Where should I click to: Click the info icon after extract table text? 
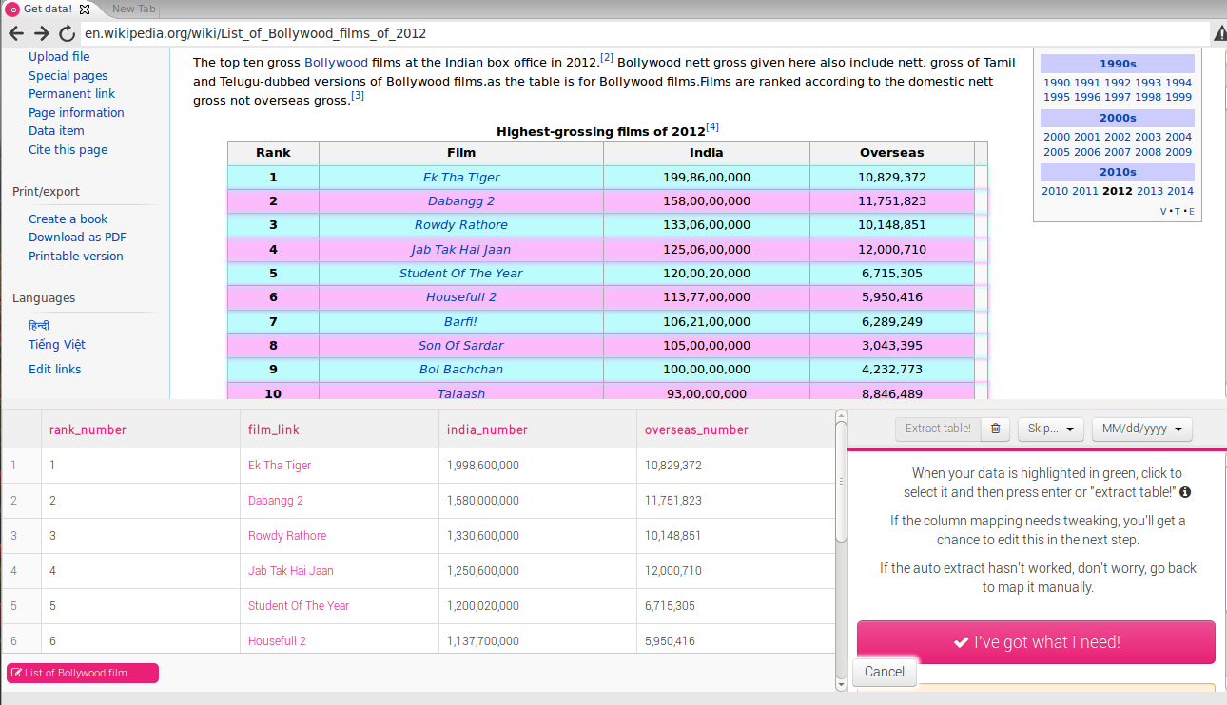(x=1185, y=492)
